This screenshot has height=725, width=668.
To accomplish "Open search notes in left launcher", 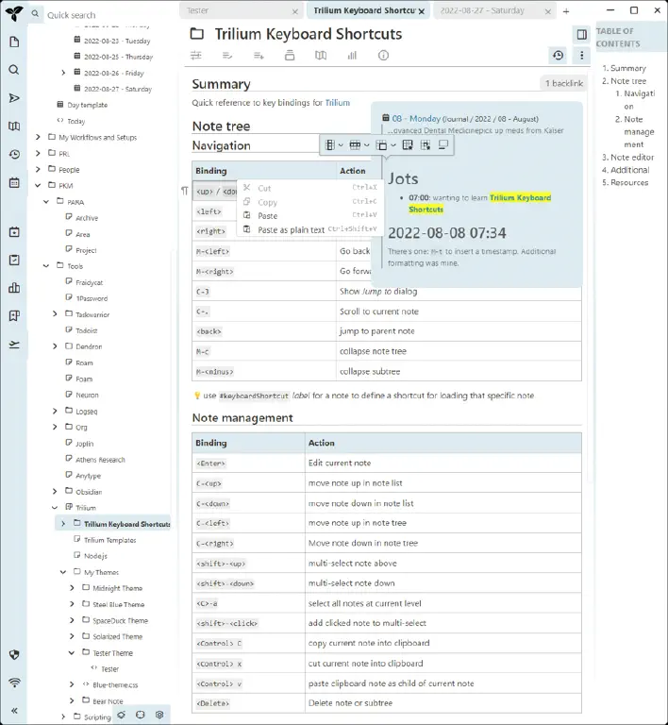I will (x=14, y=70).
